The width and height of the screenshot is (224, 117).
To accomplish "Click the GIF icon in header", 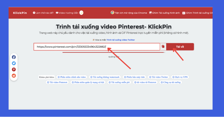I will pyautogui.click(x=184, y=13).
